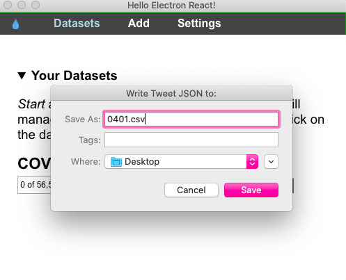Screen dimensions: 346x280
Task: Collapse the Your Datasets disclosure triangle
Action: 22,76
